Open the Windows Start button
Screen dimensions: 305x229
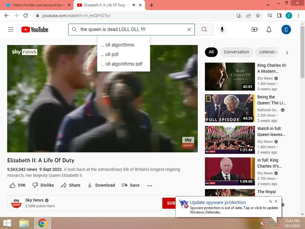click(x=7, y=223)
